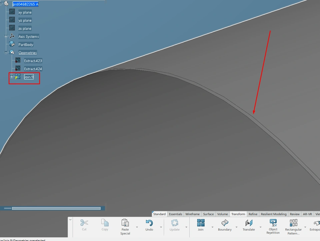Open the Paste Special command

coord(125,227)
